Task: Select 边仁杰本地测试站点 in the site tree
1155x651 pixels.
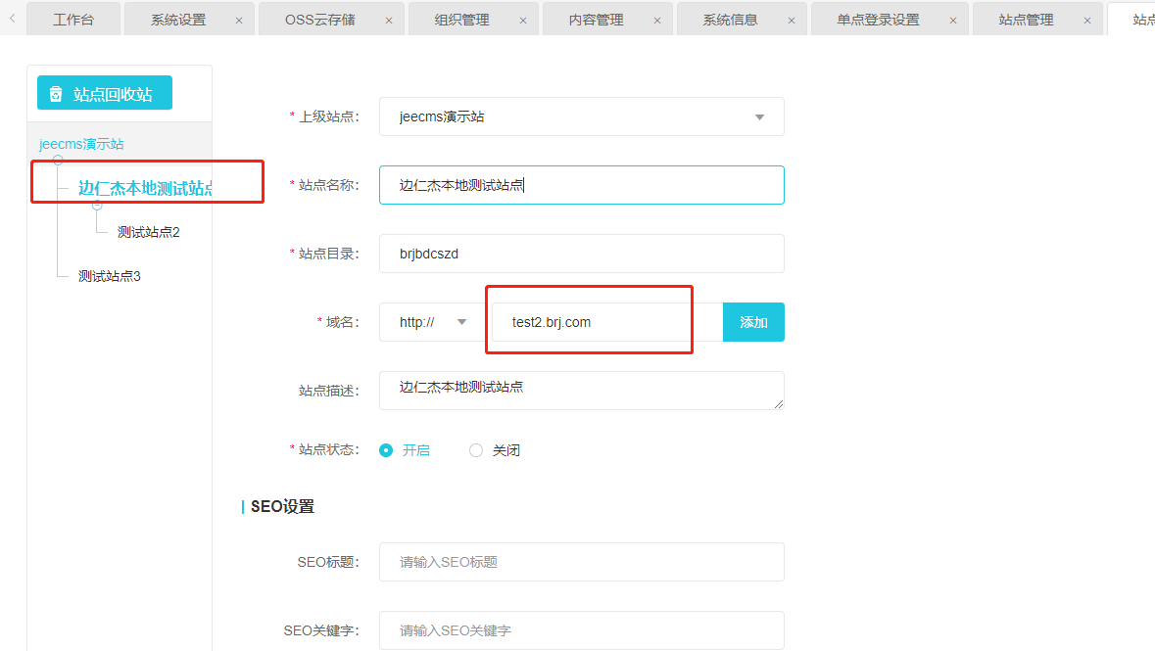Action: click(145, 189)
